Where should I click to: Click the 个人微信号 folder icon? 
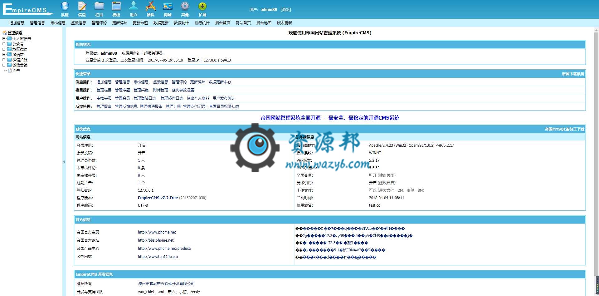[9, 38]
